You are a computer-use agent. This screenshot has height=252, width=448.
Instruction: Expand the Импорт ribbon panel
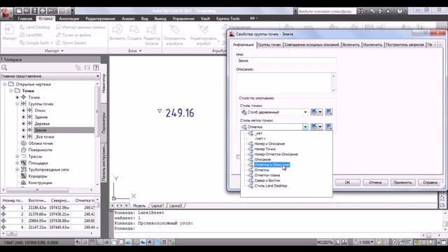click(55, 51)
